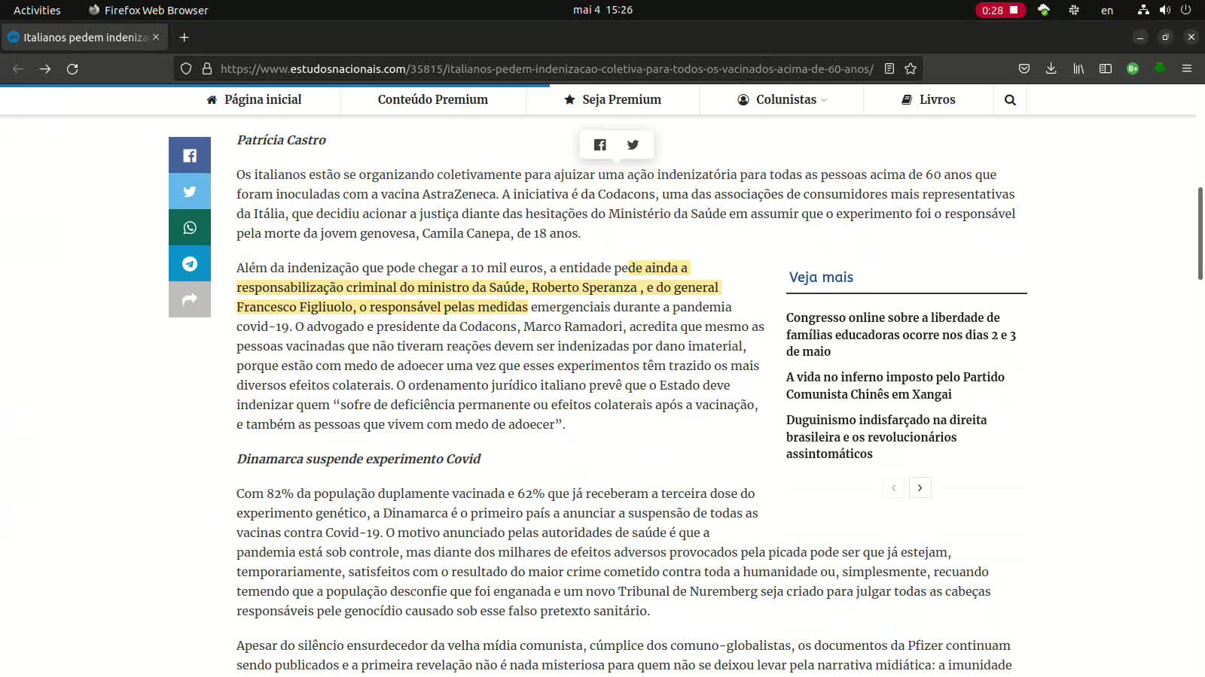Open the Firefox hamburger menu
Screen dimensions: 1205x677
click(1187, 69)
